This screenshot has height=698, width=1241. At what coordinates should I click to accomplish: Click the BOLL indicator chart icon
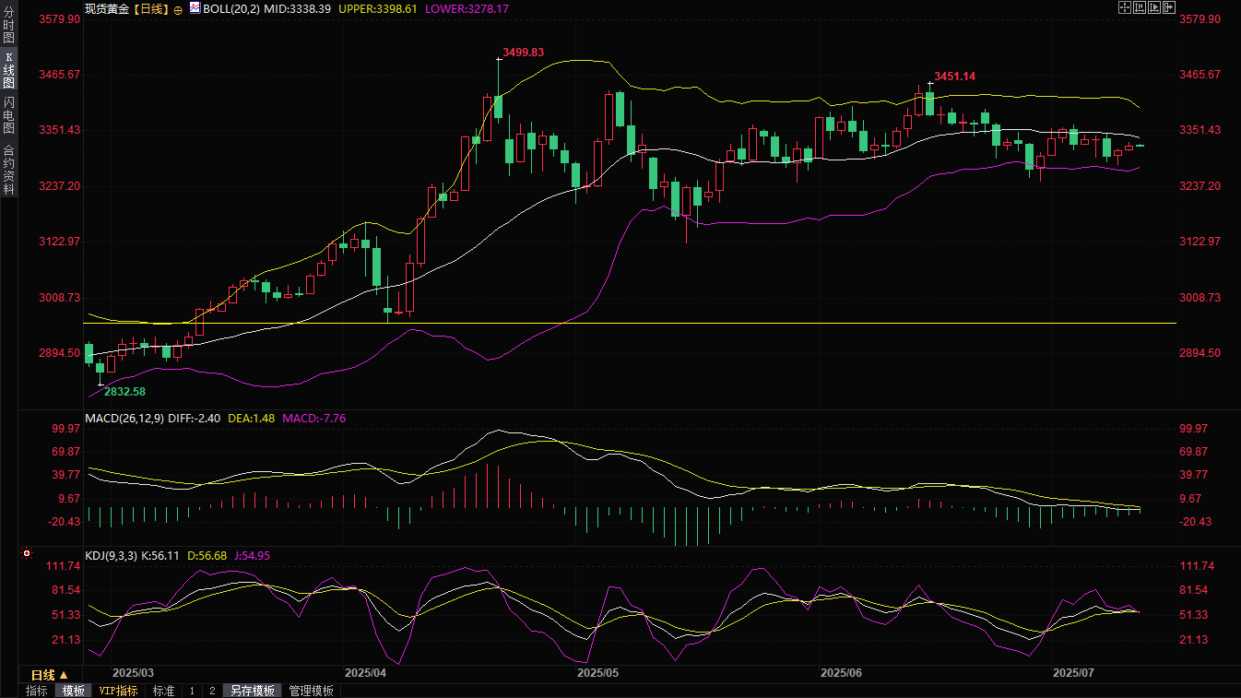(x=194, y=8)
